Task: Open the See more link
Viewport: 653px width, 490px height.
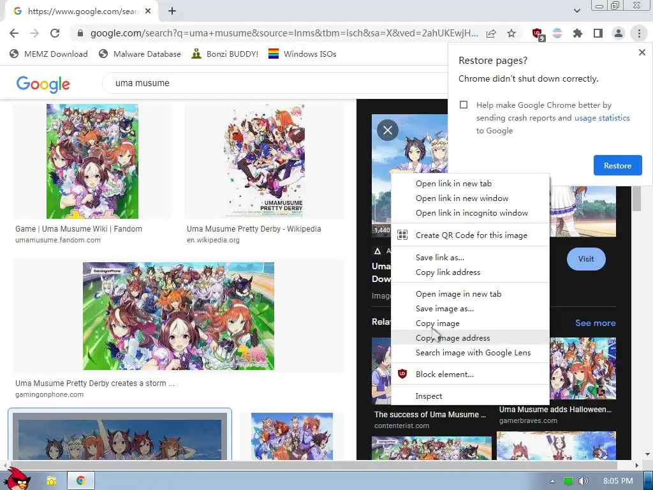Action: 595,323
